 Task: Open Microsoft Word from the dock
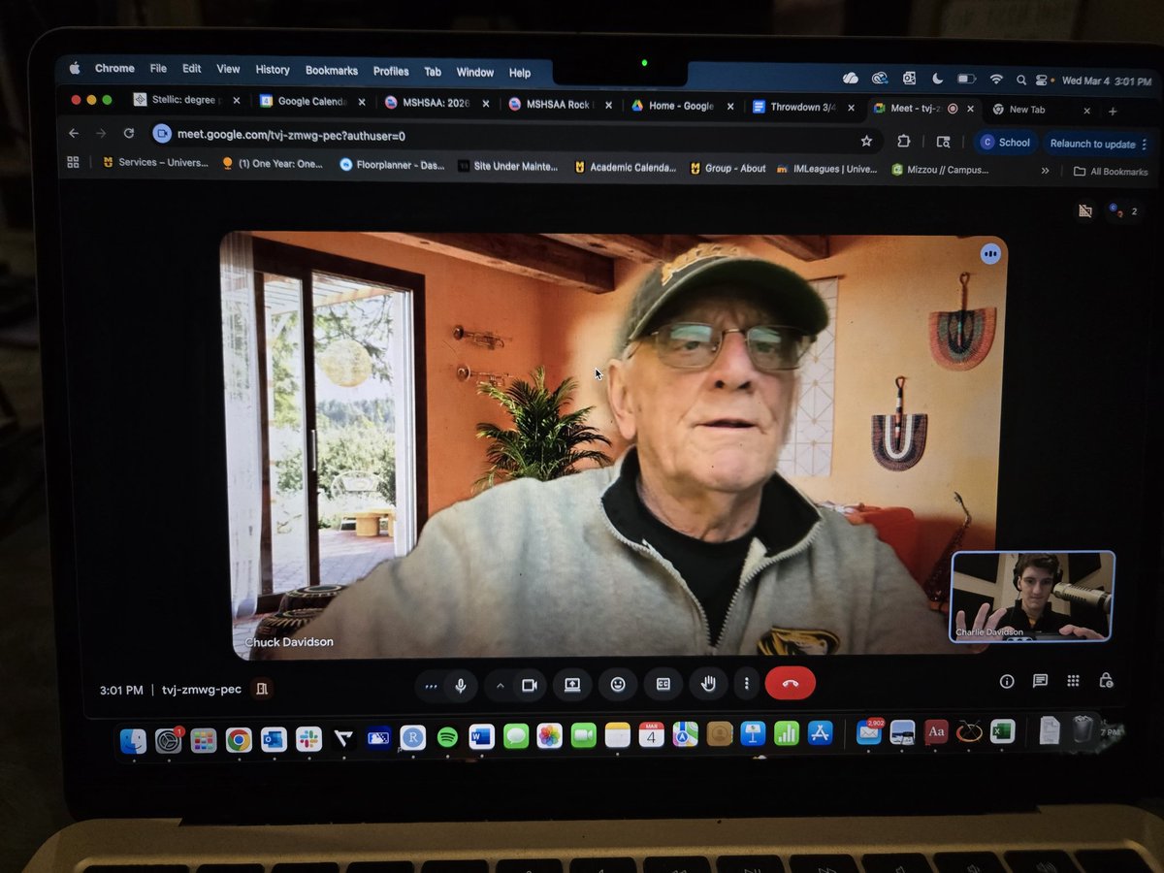pos(481,736)
